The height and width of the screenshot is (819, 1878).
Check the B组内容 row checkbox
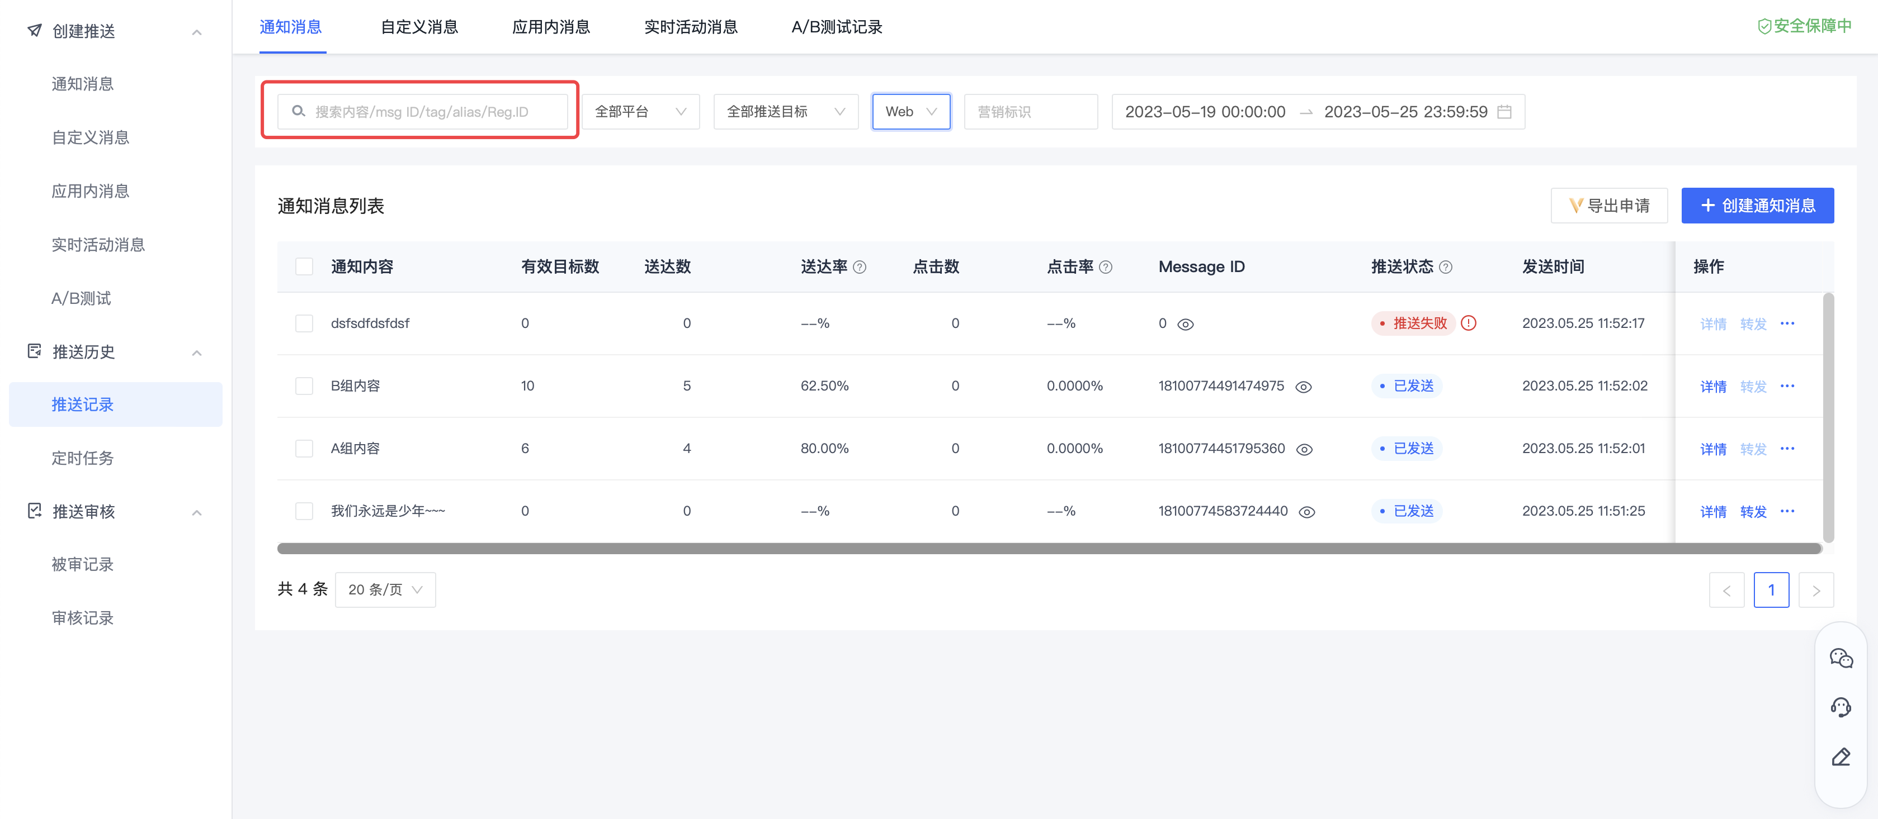304,386
